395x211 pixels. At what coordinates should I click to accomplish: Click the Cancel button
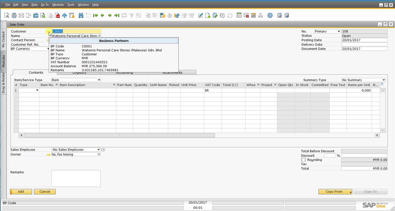coord(45,192)
